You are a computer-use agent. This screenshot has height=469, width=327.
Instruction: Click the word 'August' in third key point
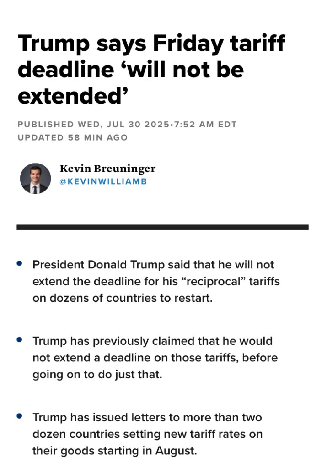[x=176, y=451]
